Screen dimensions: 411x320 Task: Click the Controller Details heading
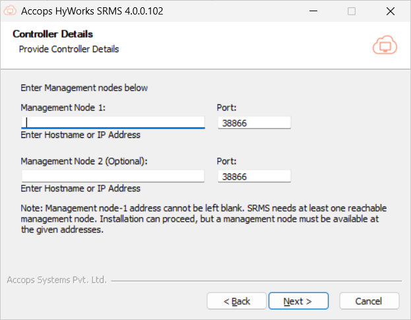pyautogui.click(x=53, y=34)
